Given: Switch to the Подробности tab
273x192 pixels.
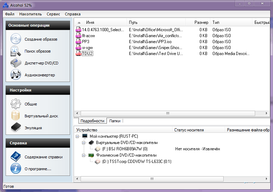Looking at the screenshot, I should click(x=92, y=121).
